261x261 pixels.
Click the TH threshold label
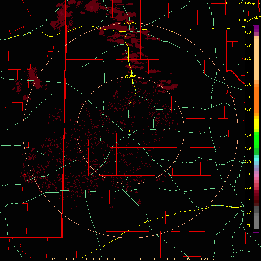(x=249, y=226)
